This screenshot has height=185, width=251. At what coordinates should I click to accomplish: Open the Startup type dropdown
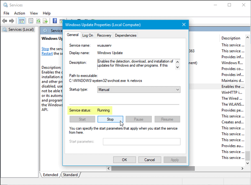(x=138, y=89)
